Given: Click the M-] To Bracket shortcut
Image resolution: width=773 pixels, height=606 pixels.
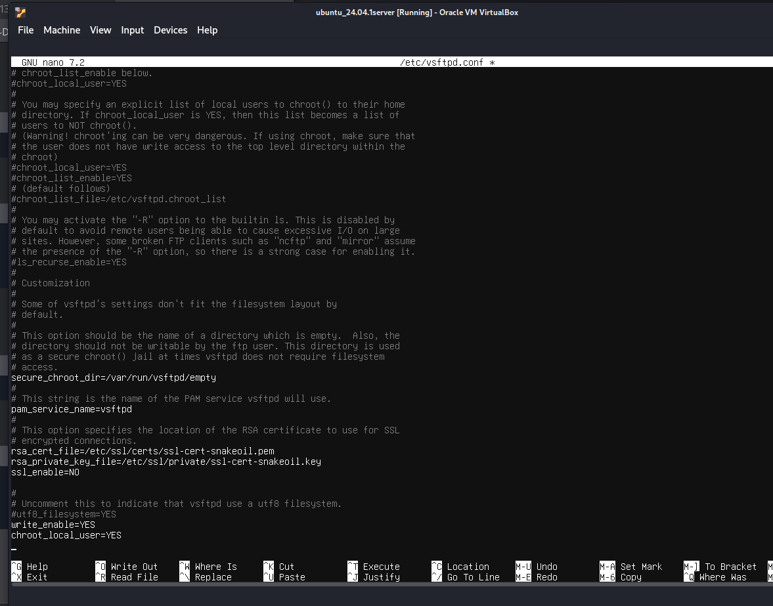Looking at the screenshot, I should [x=720, y=567].
